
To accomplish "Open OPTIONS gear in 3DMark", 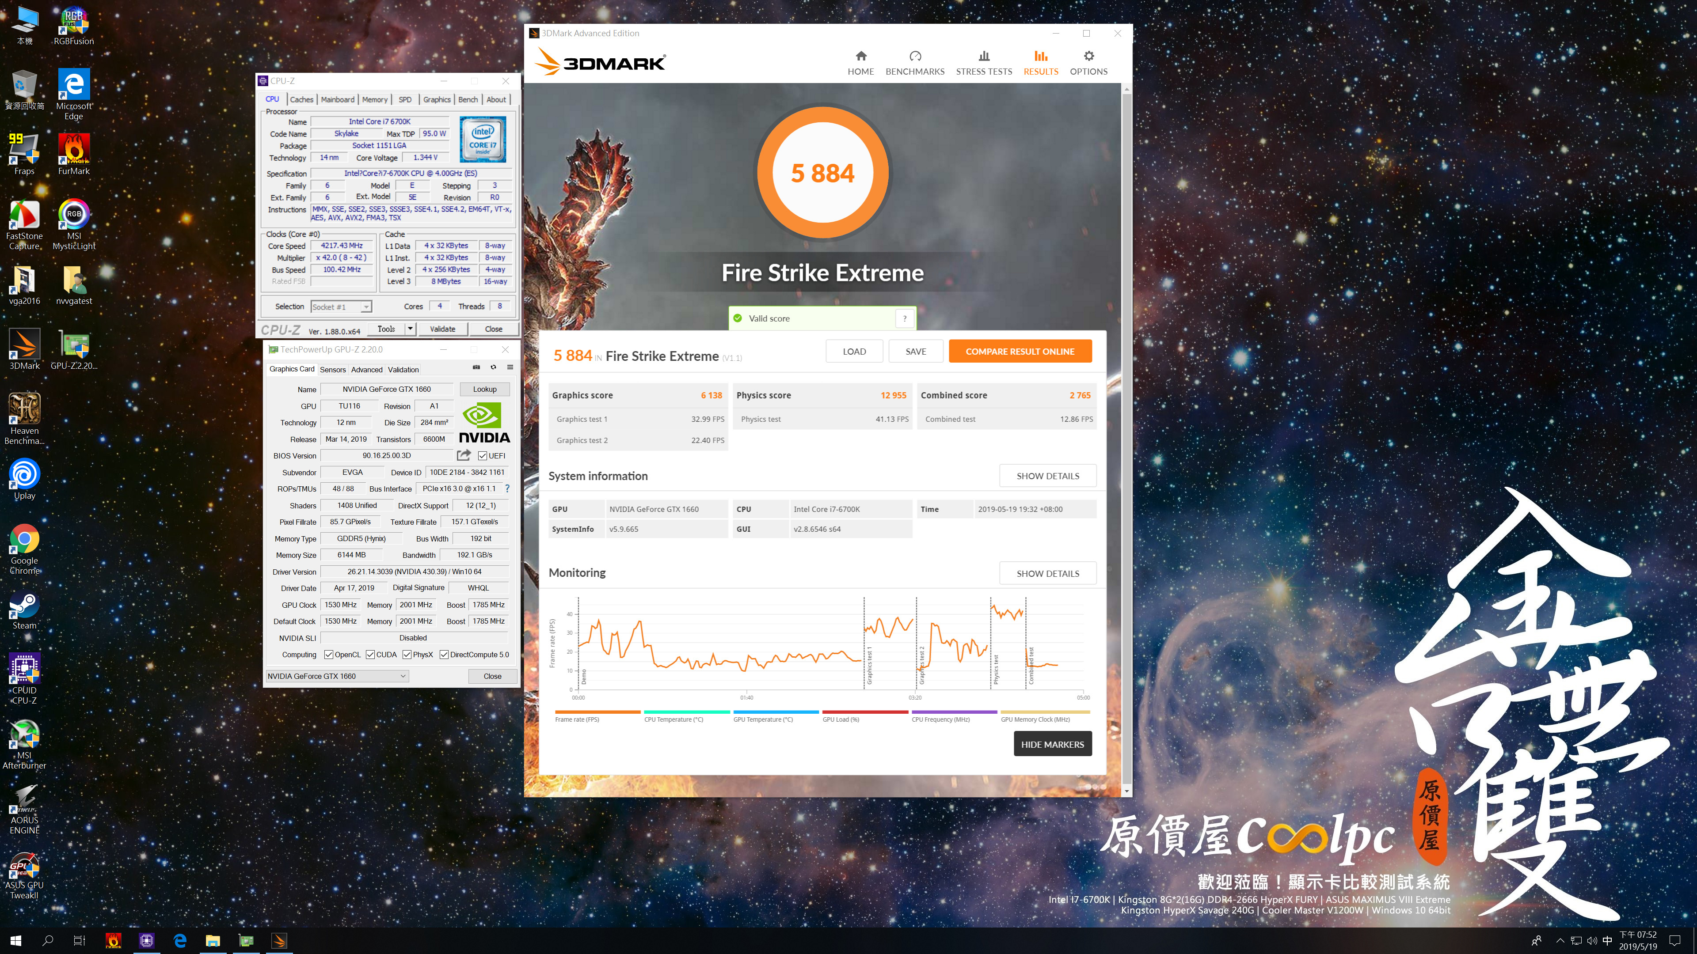I will 1088,63.
